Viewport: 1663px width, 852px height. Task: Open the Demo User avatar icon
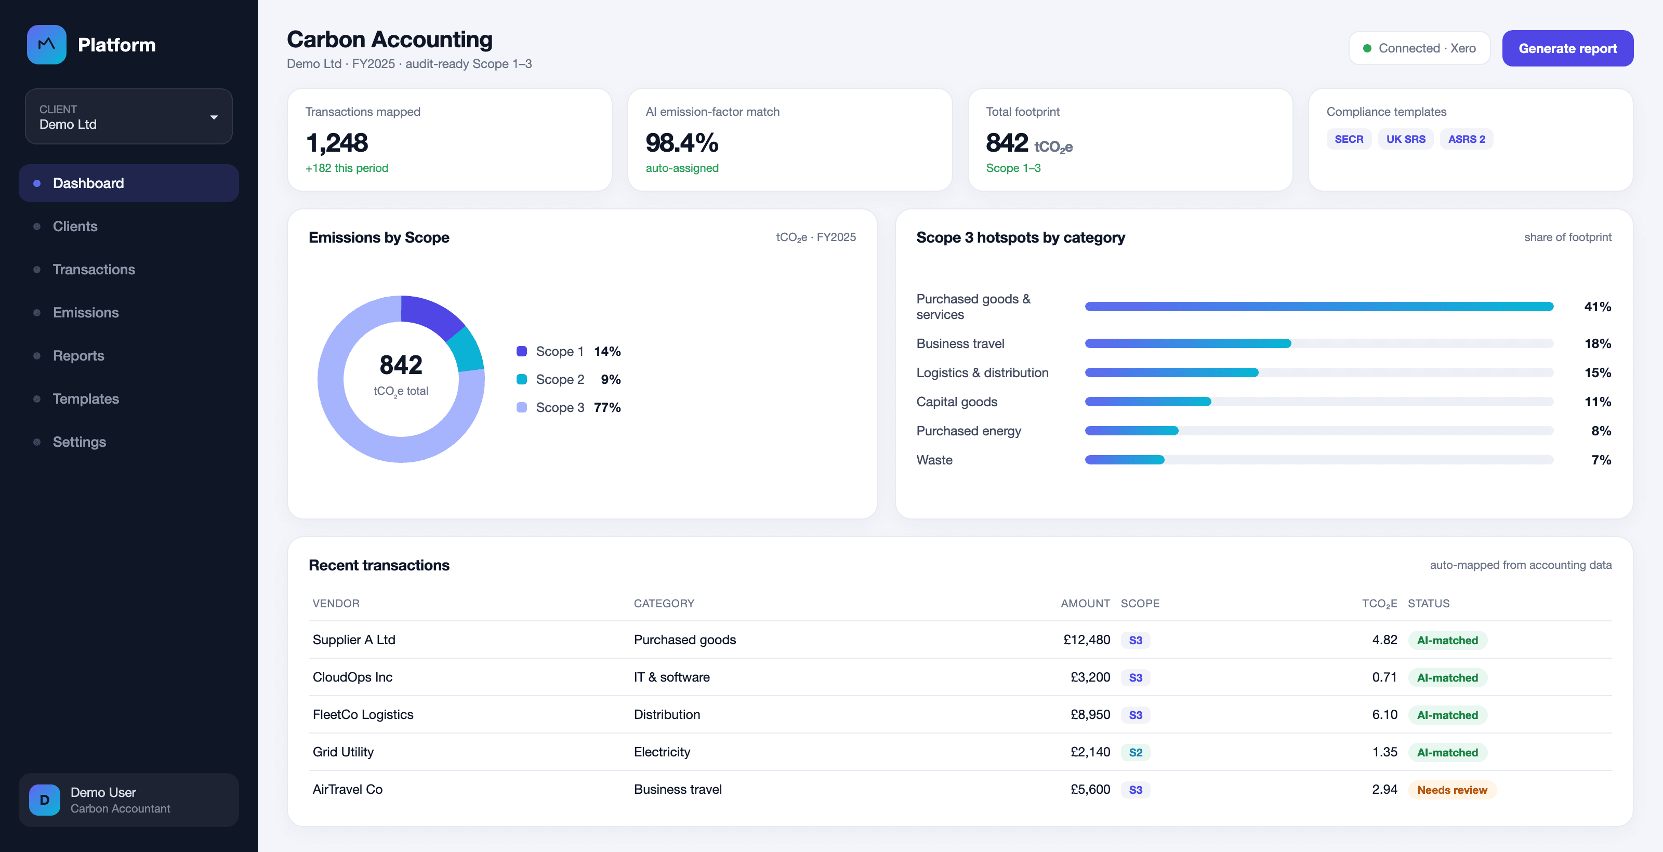point(45,800)
